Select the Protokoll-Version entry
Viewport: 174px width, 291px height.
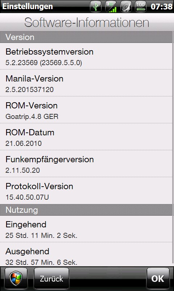coord(86,191)
